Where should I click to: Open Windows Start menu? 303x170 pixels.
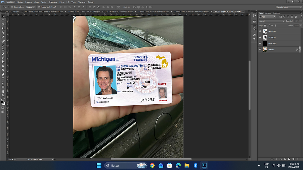click(99, 165)
